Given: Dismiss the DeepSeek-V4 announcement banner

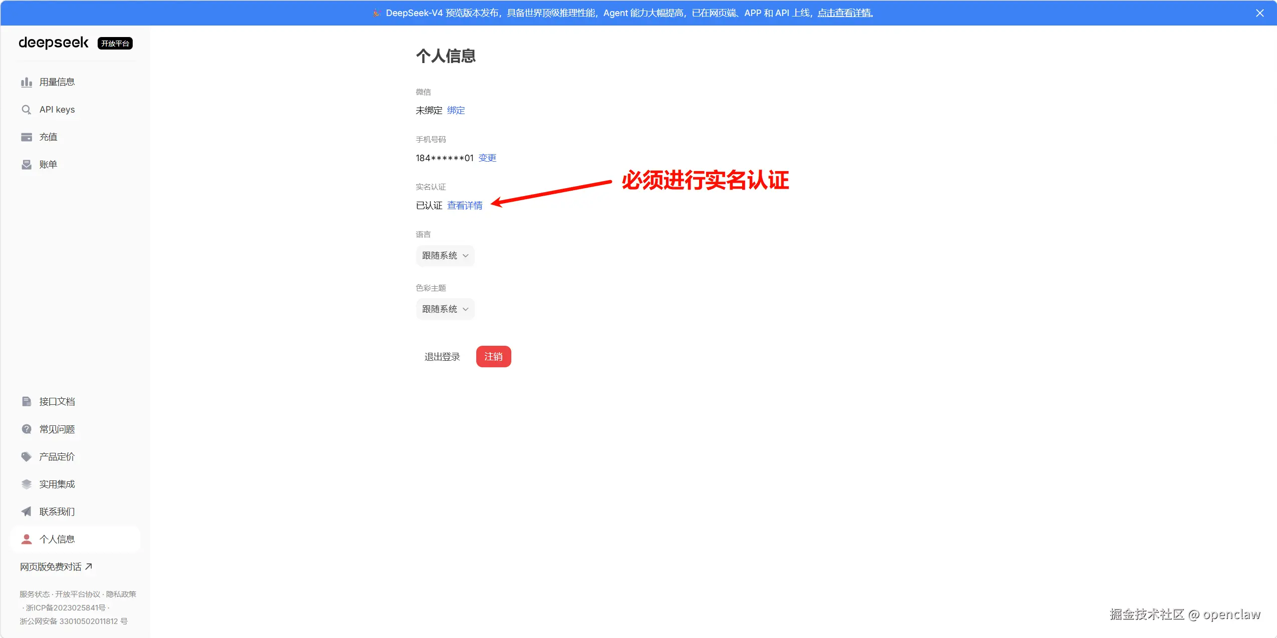Looking at the screenshot, I should 1260,13.
